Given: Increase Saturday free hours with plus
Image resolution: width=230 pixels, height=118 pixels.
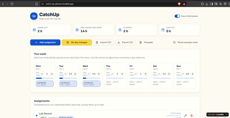Looking at the screenshot, I should pyautogui.click(x=169, y=74).
